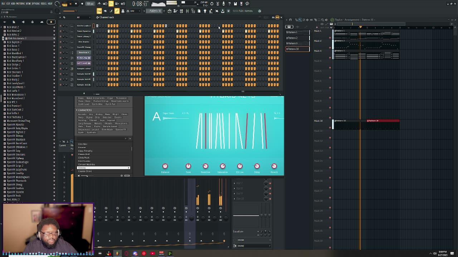
Task: Select the Cine Noir preset
Action: click(x=83, y=144)
